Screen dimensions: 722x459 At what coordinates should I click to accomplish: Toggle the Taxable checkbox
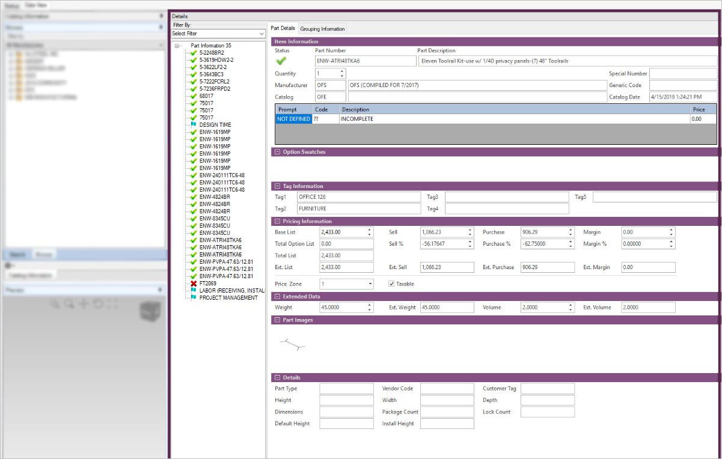391,284
